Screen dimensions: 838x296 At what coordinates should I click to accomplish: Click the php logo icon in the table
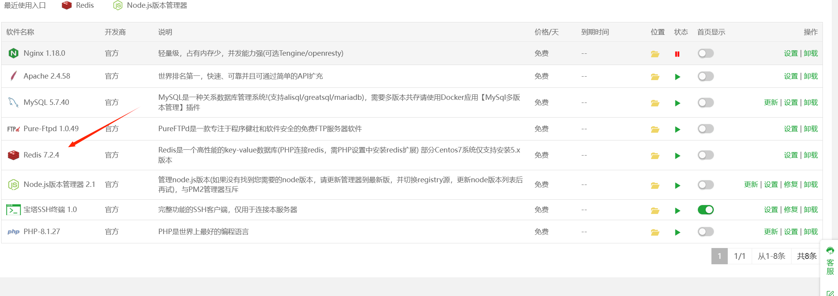(x=14, y=231)
